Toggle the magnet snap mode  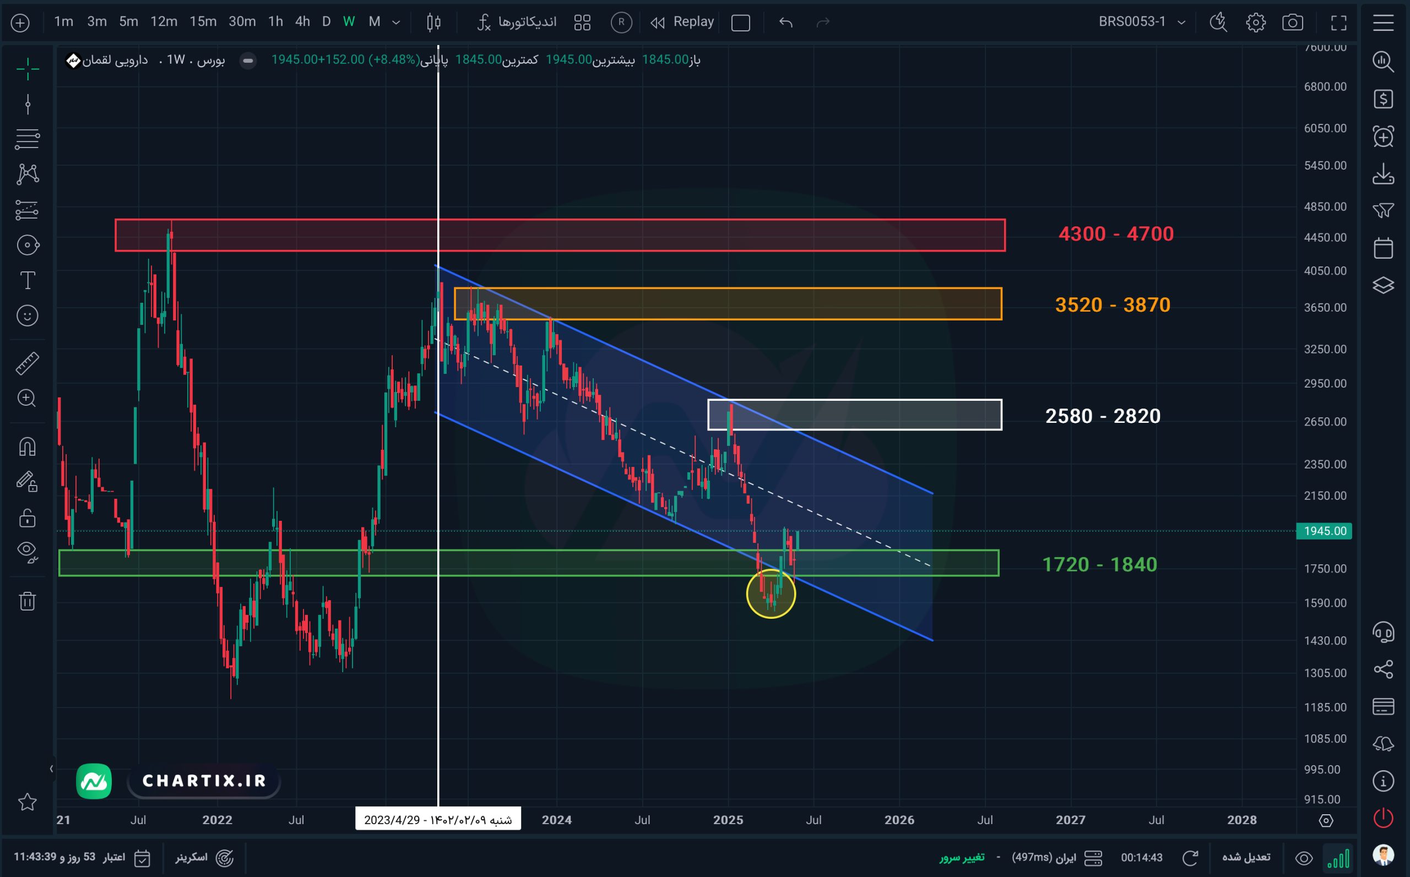point(28,446)
